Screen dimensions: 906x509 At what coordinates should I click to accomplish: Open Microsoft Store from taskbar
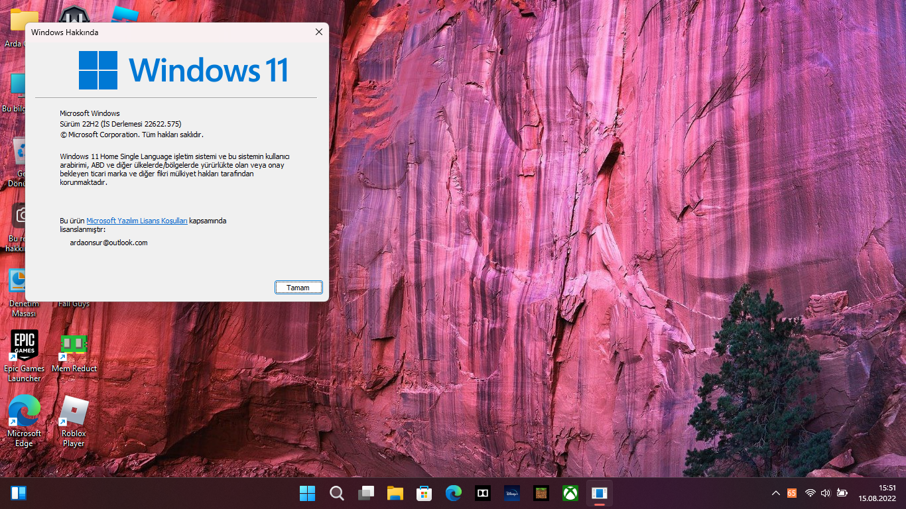424,493
